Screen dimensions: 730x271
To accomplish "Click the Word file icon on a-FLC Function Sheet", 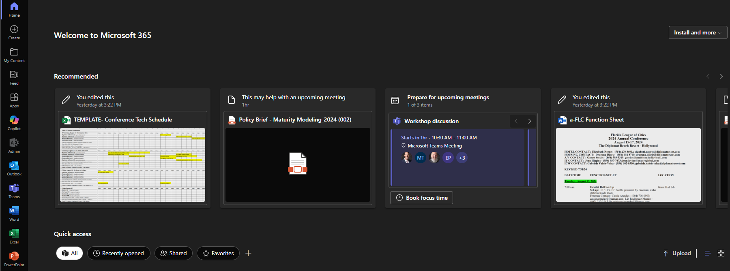I will pyautogui.click(x=562, y=120).
